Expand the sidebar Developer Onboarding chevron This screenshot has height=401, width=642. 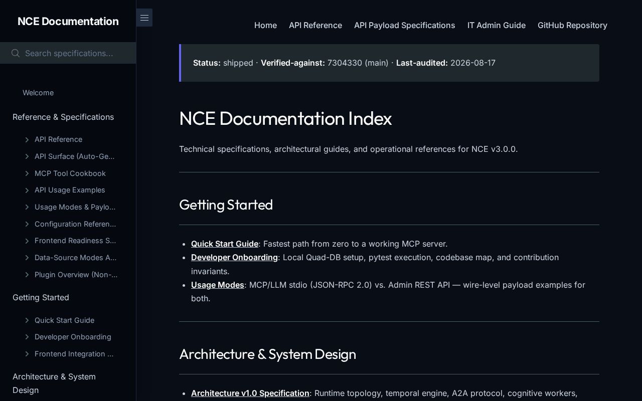(x=27, y=337)
